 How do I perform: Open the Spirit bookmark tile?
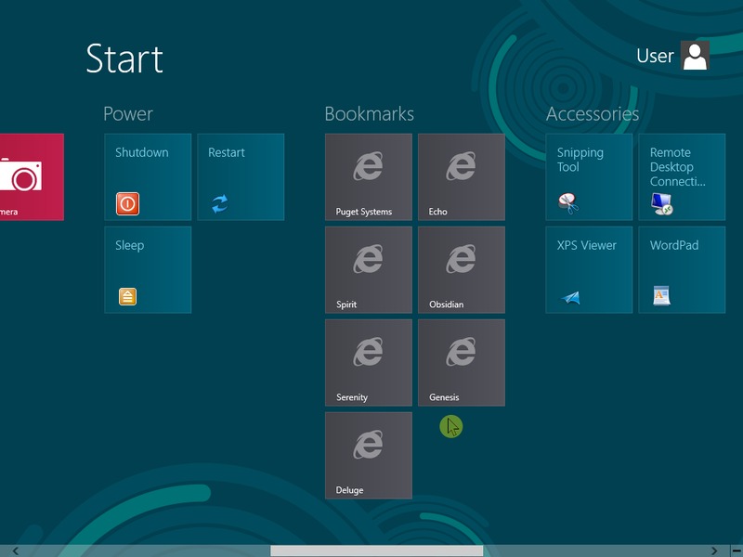click(x=369, y=269)
